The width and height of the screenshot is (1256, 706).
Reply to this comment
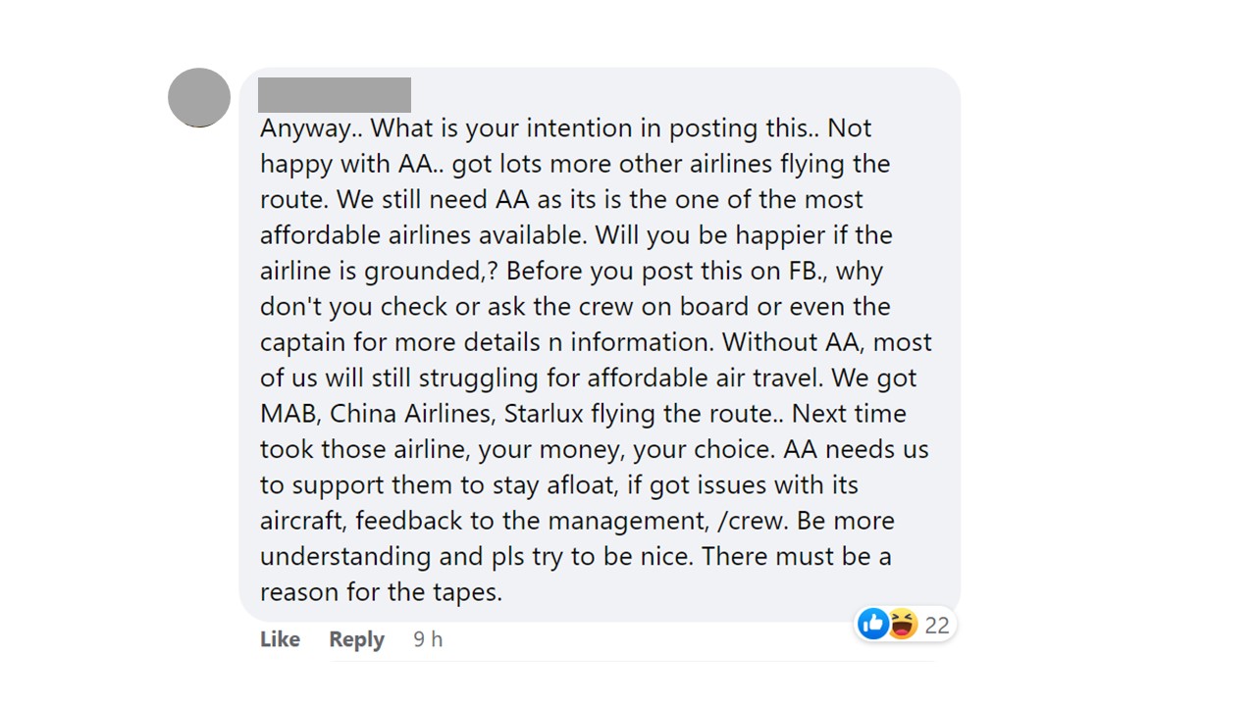pos(356,639)
